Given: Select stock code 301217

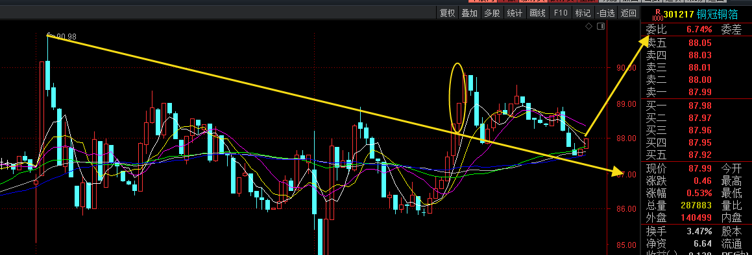Looking at the screenshot, I should click(x=679, y=14).
